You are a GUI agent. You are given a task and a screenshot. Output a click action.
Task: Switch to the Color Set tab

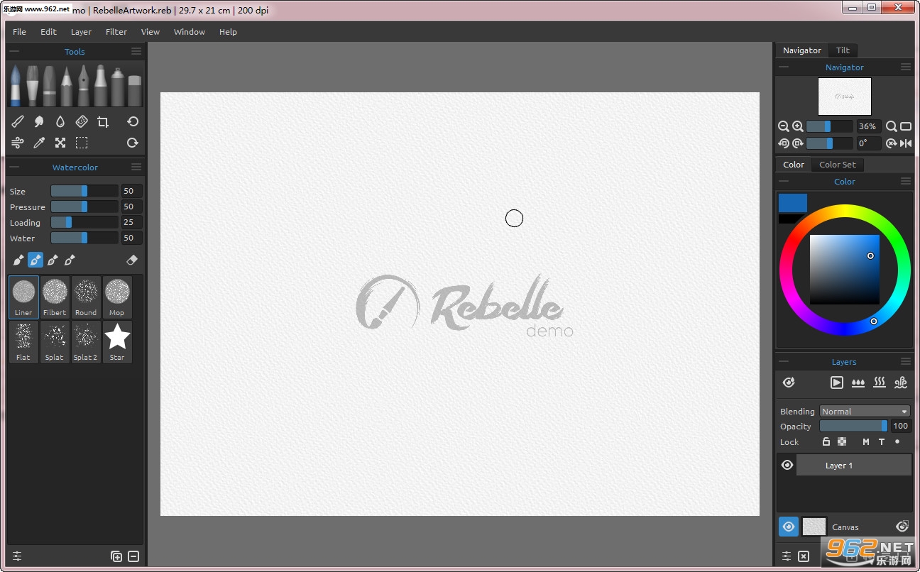[838, 165]
